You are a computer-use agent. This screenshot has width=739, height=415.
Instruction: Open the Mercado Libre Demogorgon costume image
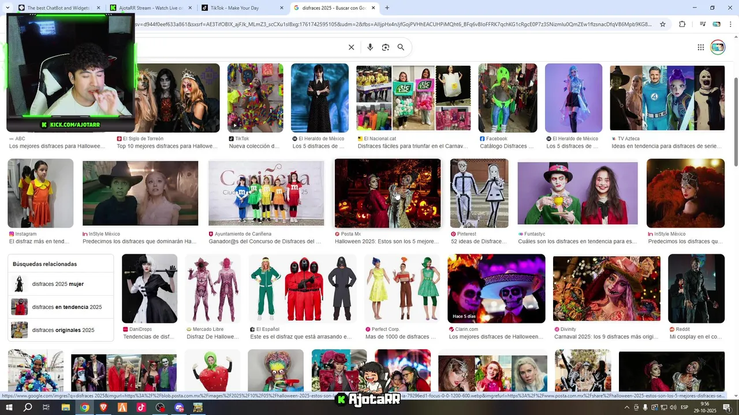point(212,288)
